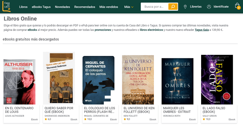Click author MIGUEL CERVANTES DE

point(96,116)
